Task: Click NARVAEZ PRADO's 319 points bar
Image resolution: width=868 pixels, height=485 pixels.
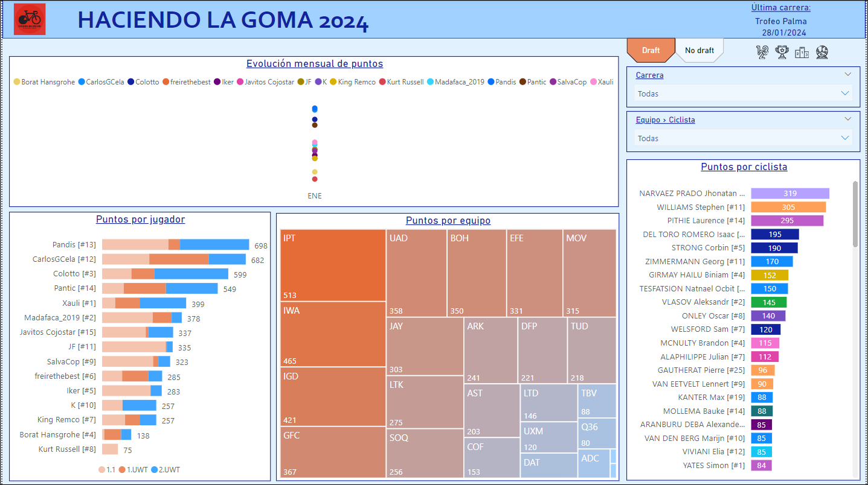Action: [x=789, y=194]
